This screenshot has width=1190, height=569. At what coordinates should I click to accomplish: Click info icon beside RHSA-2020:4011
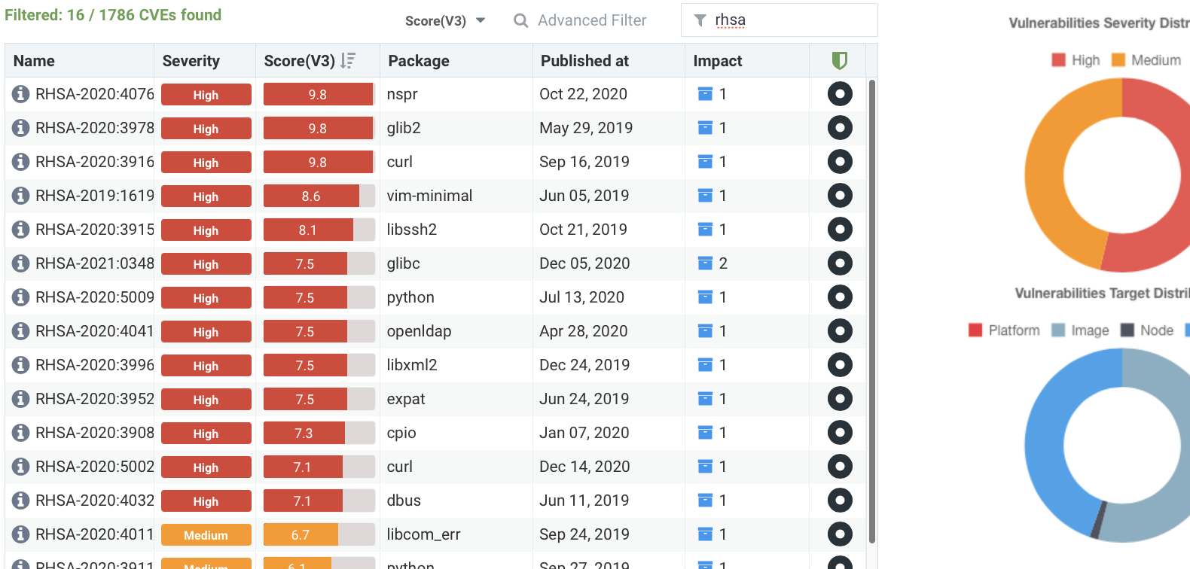[21, 534]
